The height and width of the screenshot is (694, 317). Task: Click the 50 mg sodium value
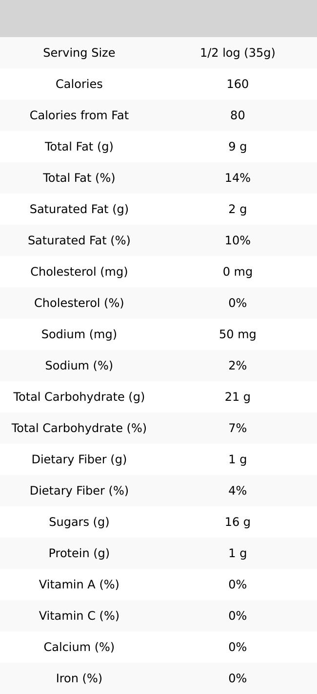click(x=238, y=334)
